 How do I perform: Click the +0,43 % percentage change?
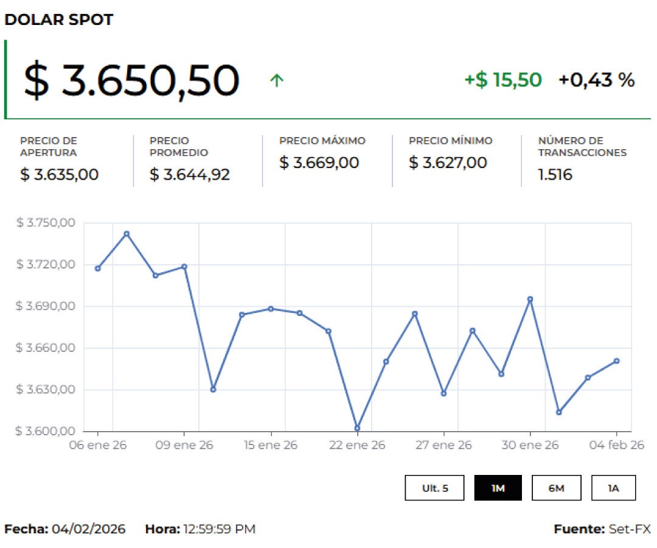[596, 80]
